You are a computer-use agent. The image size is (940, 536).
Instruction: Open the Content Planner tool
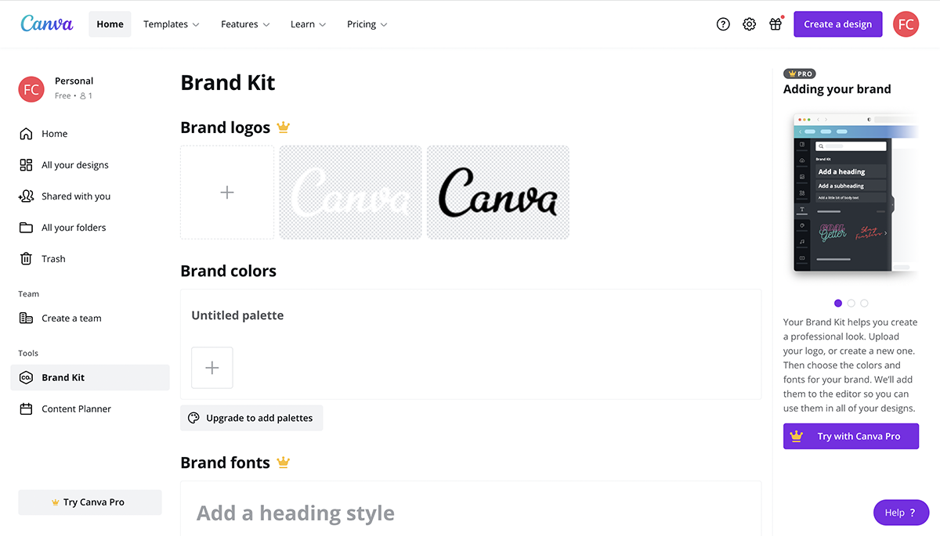pos(75,408)
